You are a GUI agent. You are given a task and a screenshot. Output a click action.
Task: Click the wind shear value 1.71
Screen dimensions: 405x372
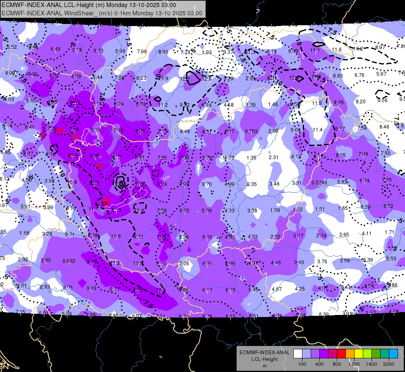coord(389,232)
